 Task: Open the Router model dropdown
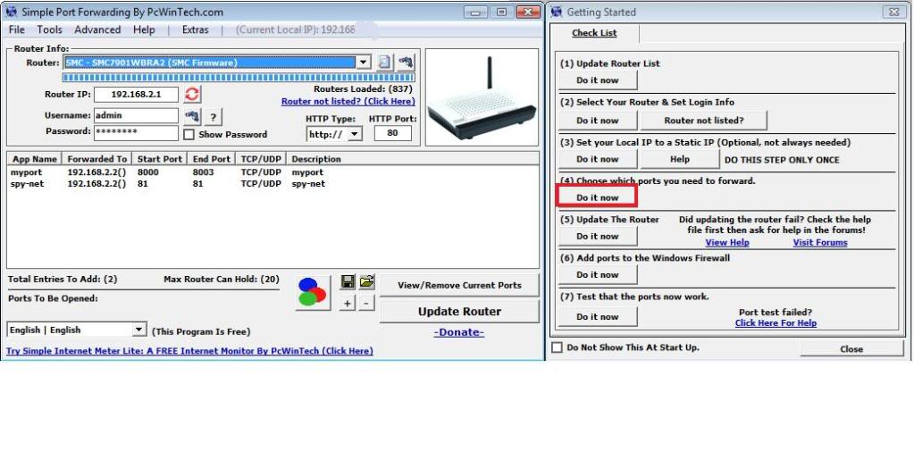363,63
